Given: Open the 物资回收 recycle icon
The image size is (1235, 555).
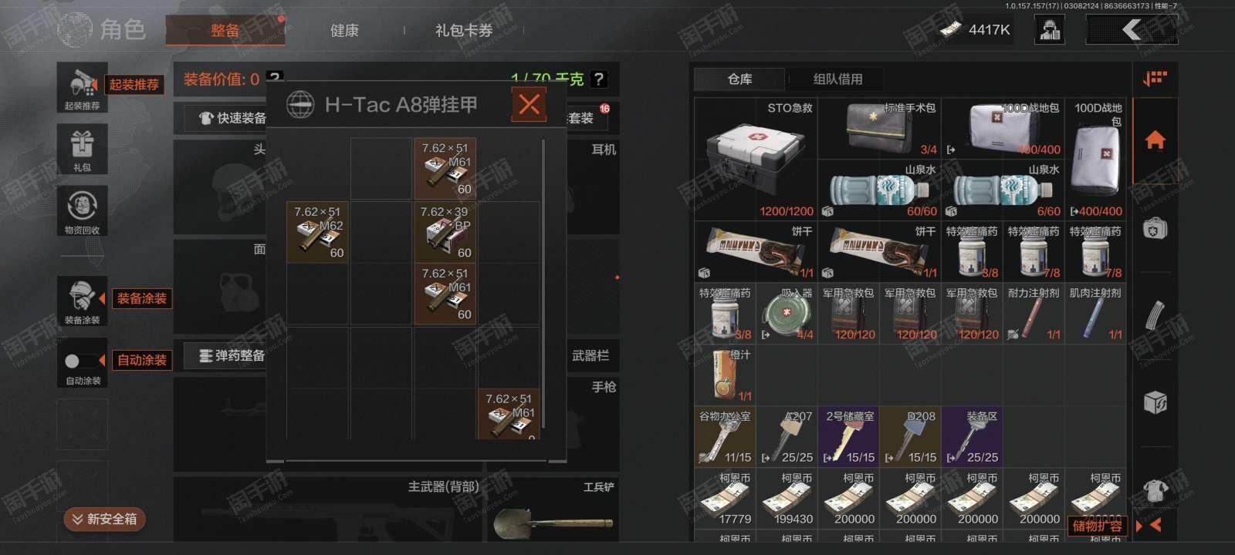Looking at the screenshot, I should 82,210.
